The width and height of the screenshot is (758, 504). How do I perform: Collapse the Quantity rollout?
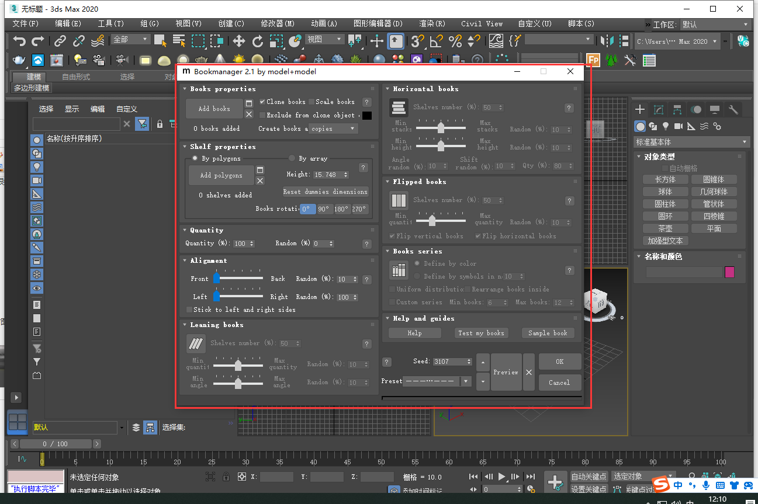[185, 230]
